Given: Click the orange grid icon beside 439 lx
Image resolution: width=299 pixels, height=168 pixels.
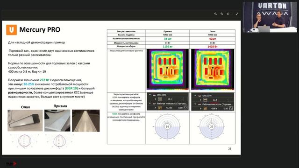Looking at the screenshot, I should [x=205, y=109].
